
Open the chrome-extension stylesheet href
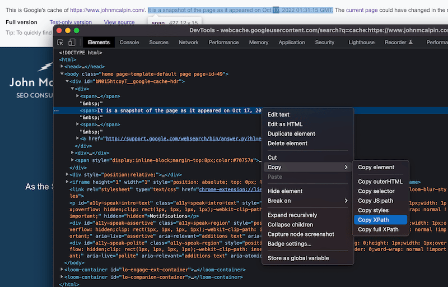[x=230, y=189]
